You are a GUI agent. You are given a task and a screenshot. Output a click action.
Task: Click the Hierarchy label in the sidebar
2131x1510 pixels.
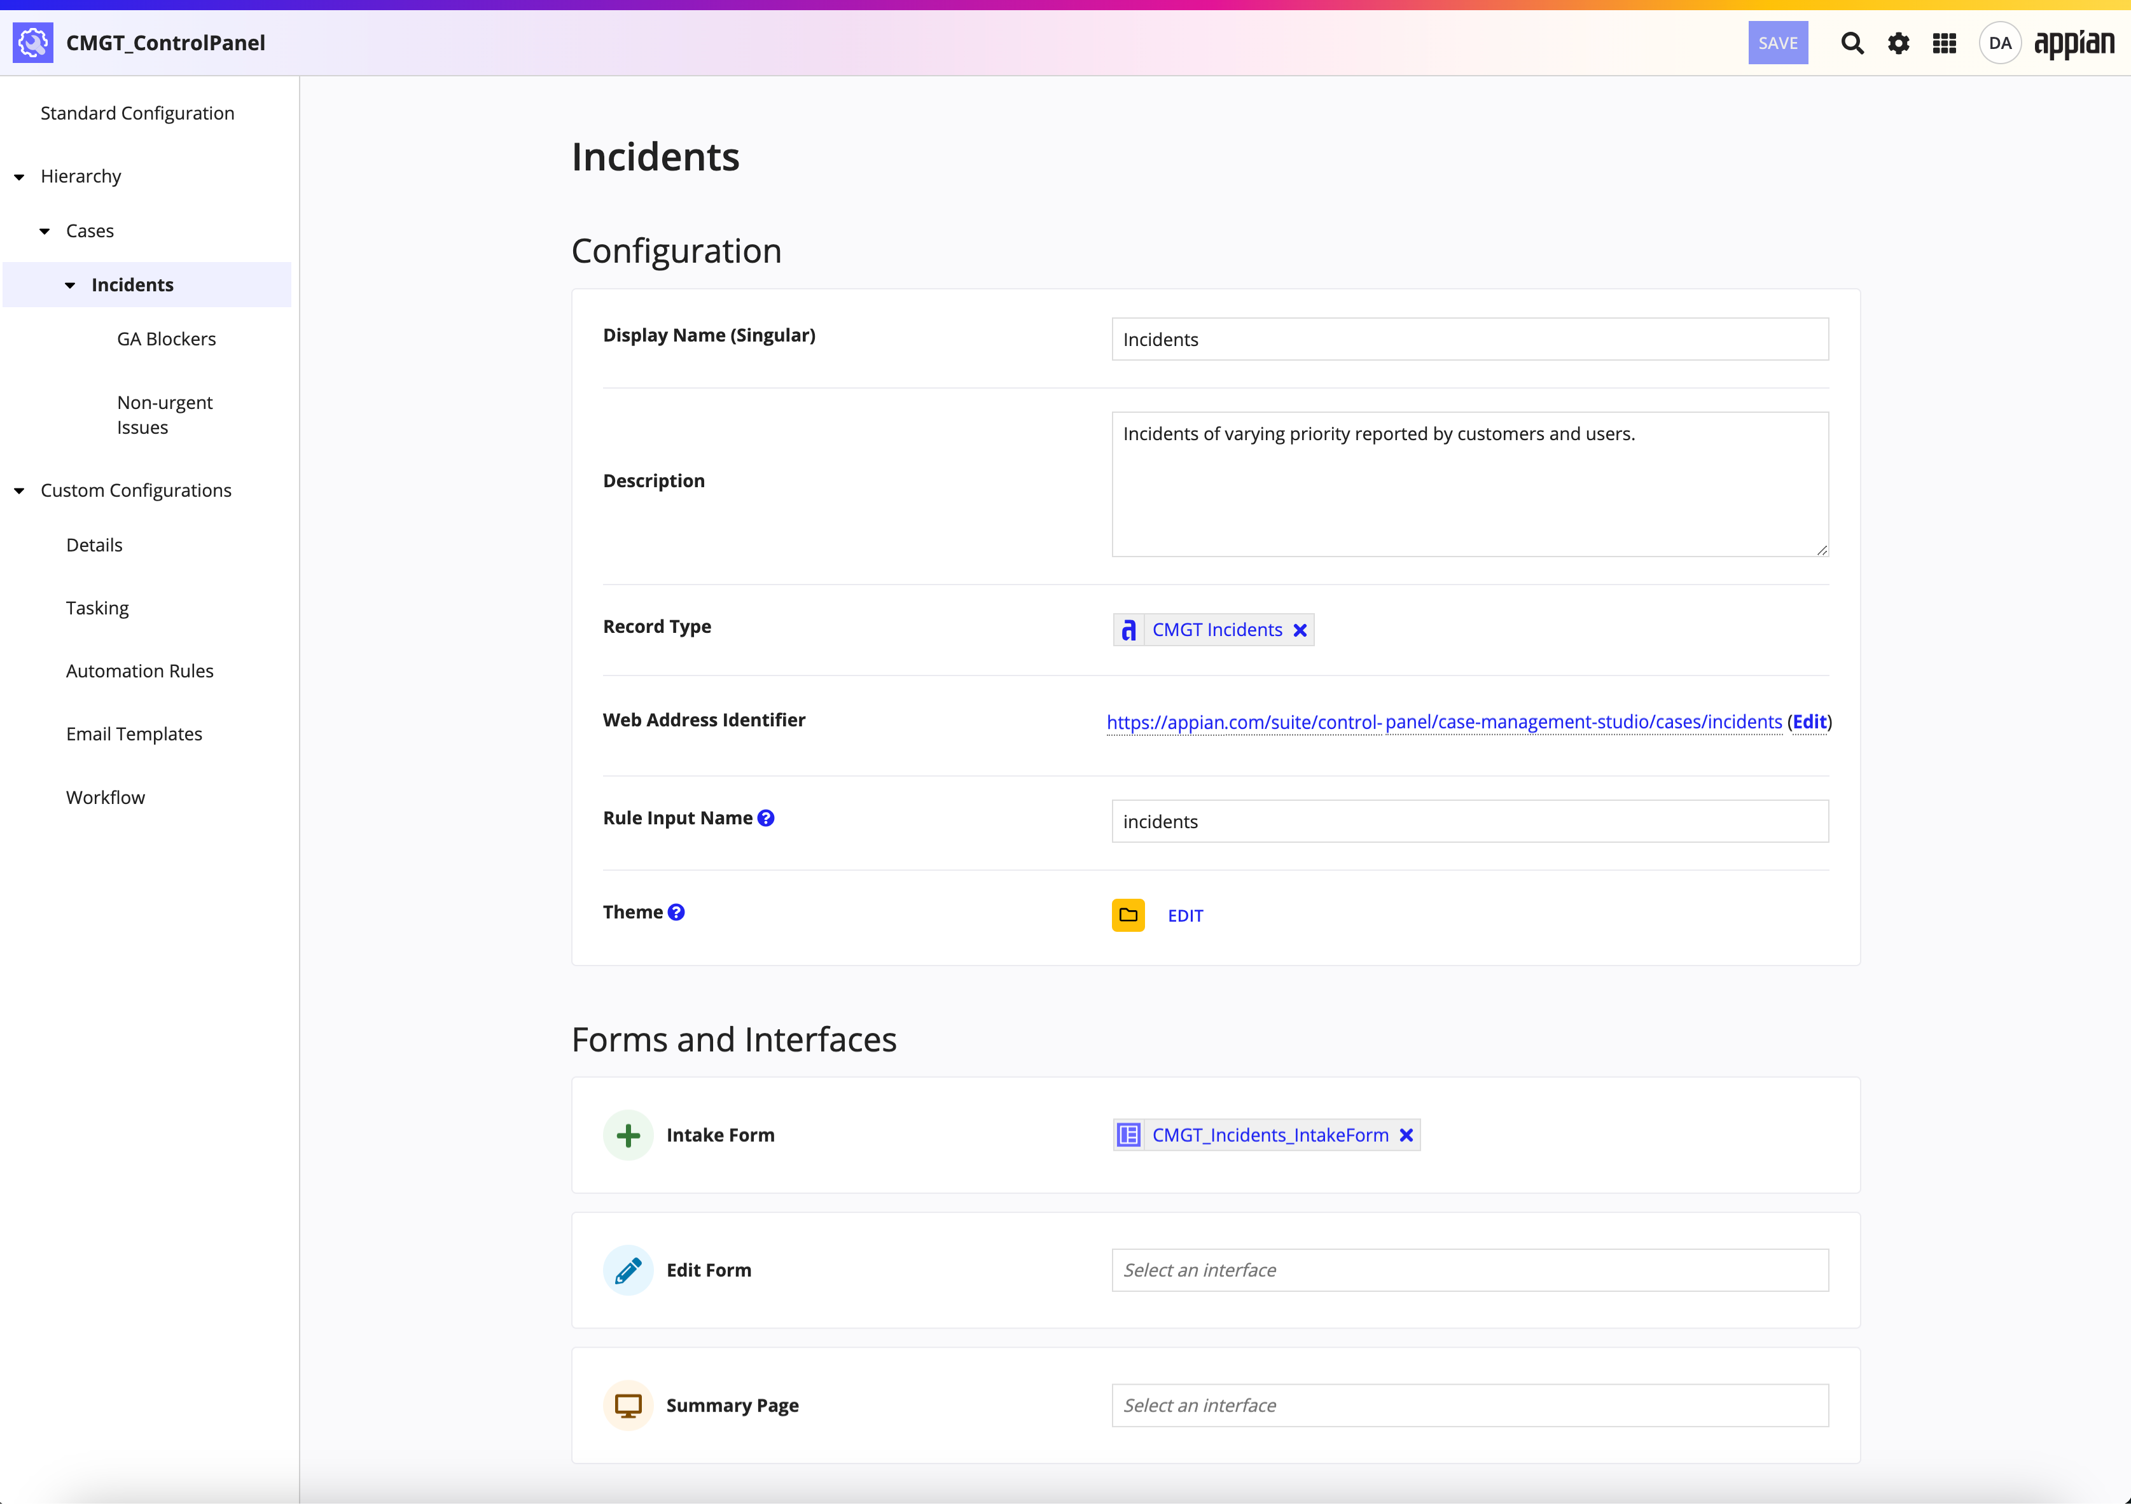click(x=81, y=176)
